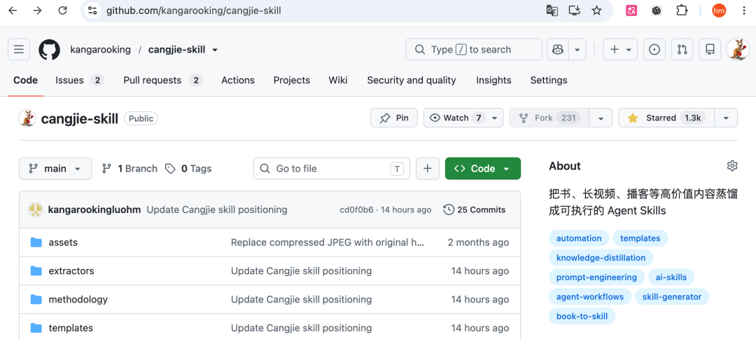
Task: Go back with the browser back arrow
Action: click(13, 11)
